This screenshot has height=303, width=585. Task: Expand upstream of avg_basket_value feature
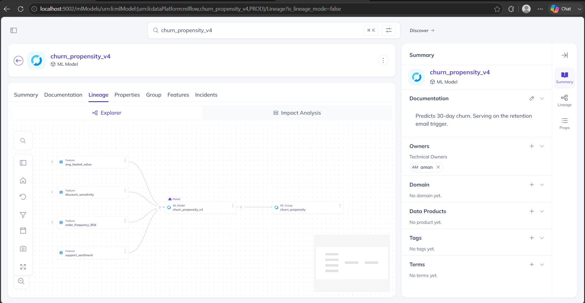[52, 162]
